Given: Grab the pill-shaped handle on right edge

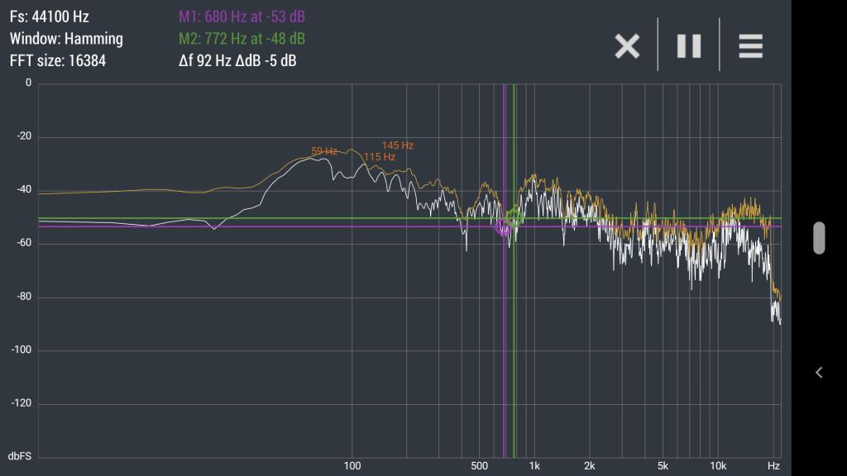Looking at the screenshot, I should [x=819, y=238].
